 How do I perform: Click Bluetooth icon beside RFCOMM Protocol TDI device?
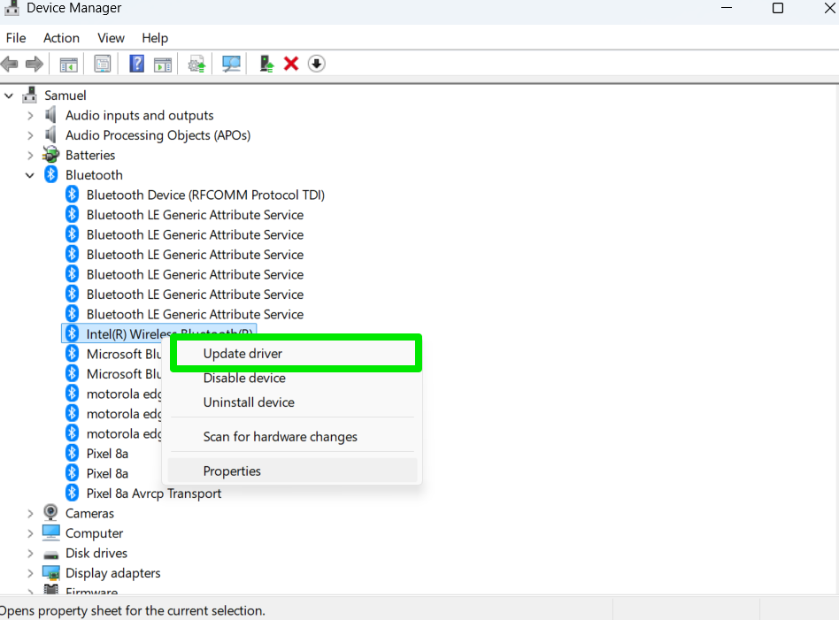[x=73, y=195]
